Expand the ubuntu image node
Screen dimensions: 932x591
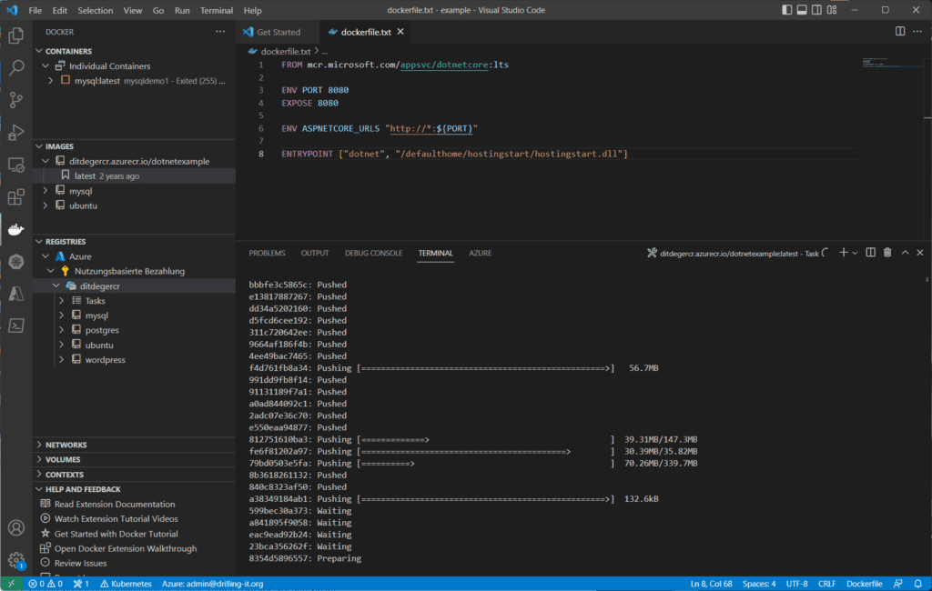(46, 205)
